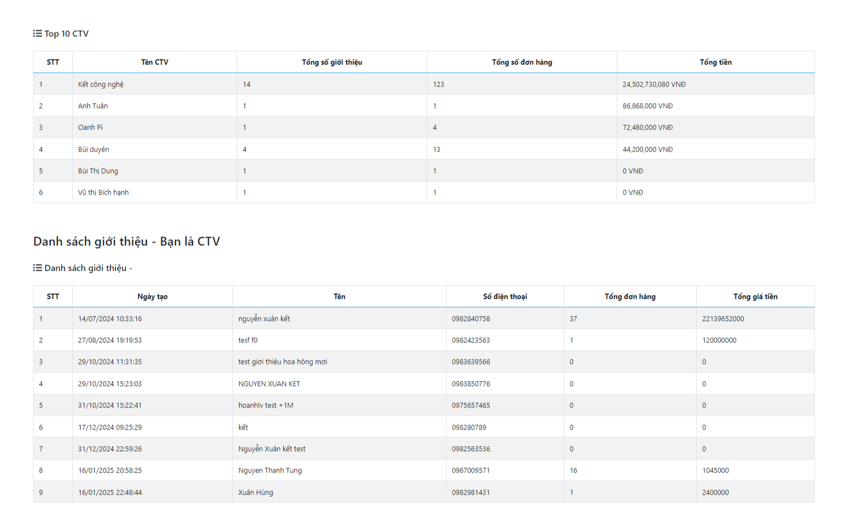This screenshot has height=509, width=859.
Task: Select the Nguyen Thanh Tung referral row
Action: coord(270,470)
